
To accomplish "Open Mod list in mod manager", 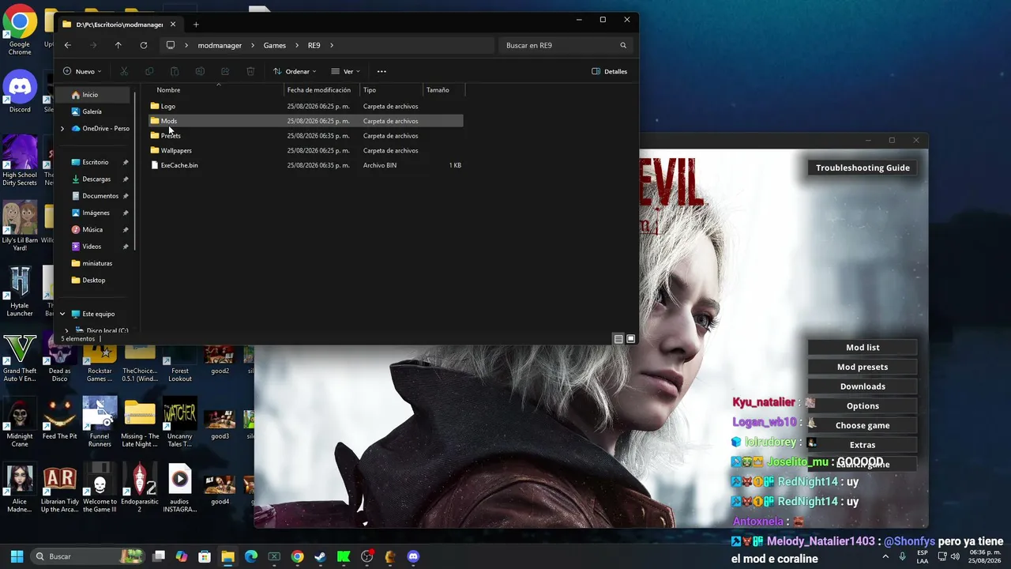I will pos(863,348).
